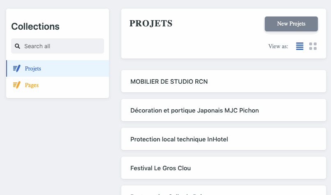Switch to grid view icon
The height and width of the screenshot is (195, 331).
[x=313, y=46]
